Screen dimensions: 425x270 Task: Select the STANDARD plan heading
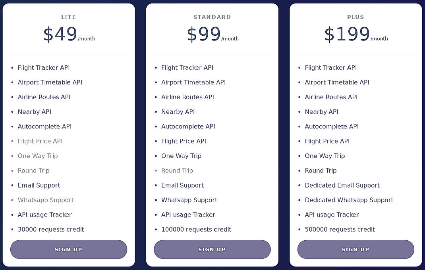(x=212, y=17)
